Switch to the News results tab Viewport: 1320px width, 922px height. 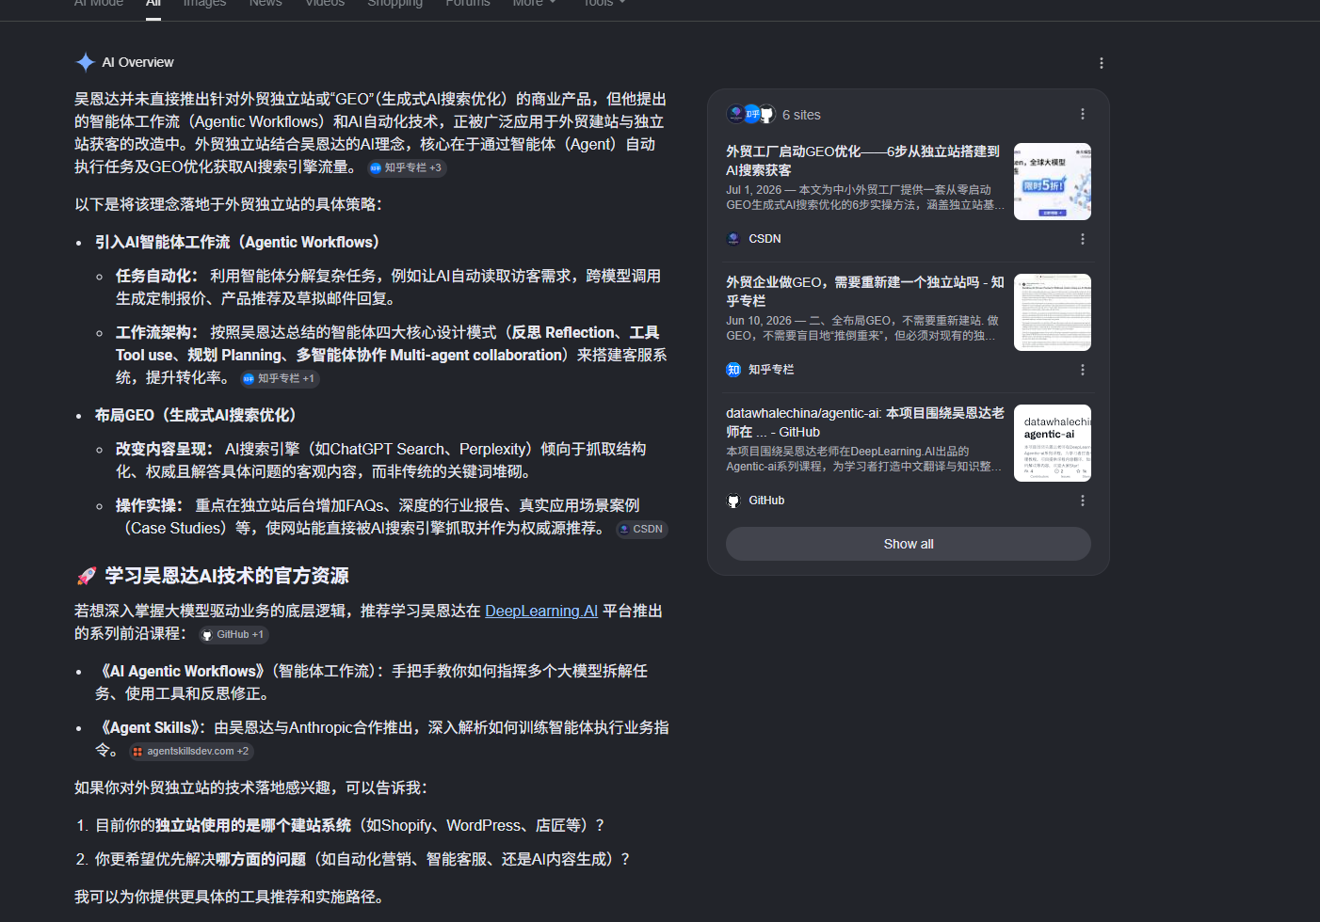pos(266,3)
